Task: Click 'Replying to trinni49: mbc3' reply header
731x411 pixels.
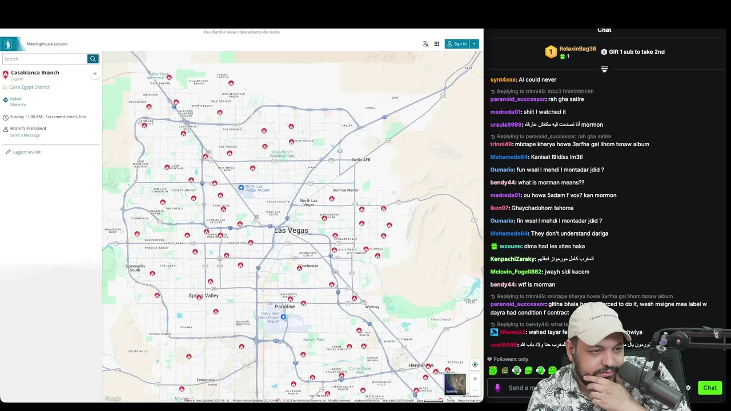Action: (x=542, y=91)
